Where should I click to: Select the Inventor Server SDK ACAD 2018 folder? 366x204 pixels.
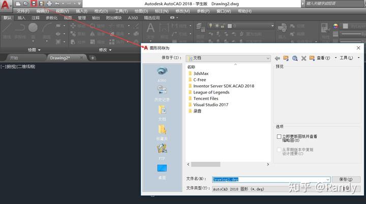tap(221, 86)
